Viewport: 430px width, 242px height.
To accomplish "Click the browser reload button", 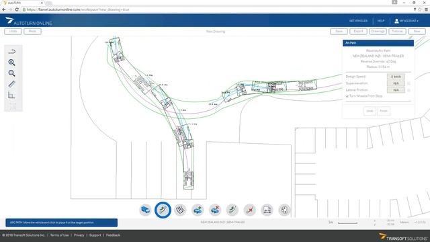I will click(x=17, y=9).
